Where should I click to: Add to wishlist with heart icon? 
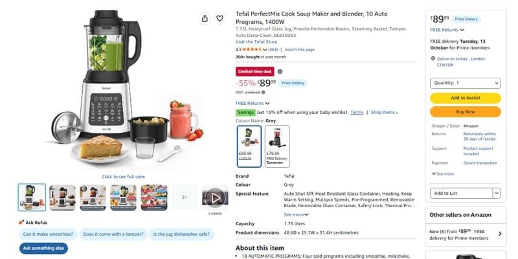[220, 19]
